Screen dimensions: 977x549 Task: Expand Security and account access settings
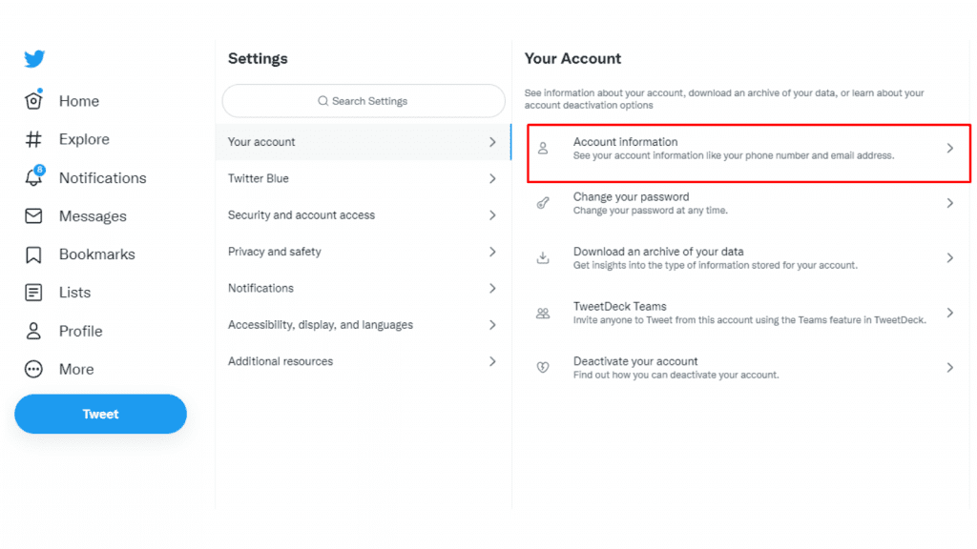pyautogui.click(x=363, y=214)
